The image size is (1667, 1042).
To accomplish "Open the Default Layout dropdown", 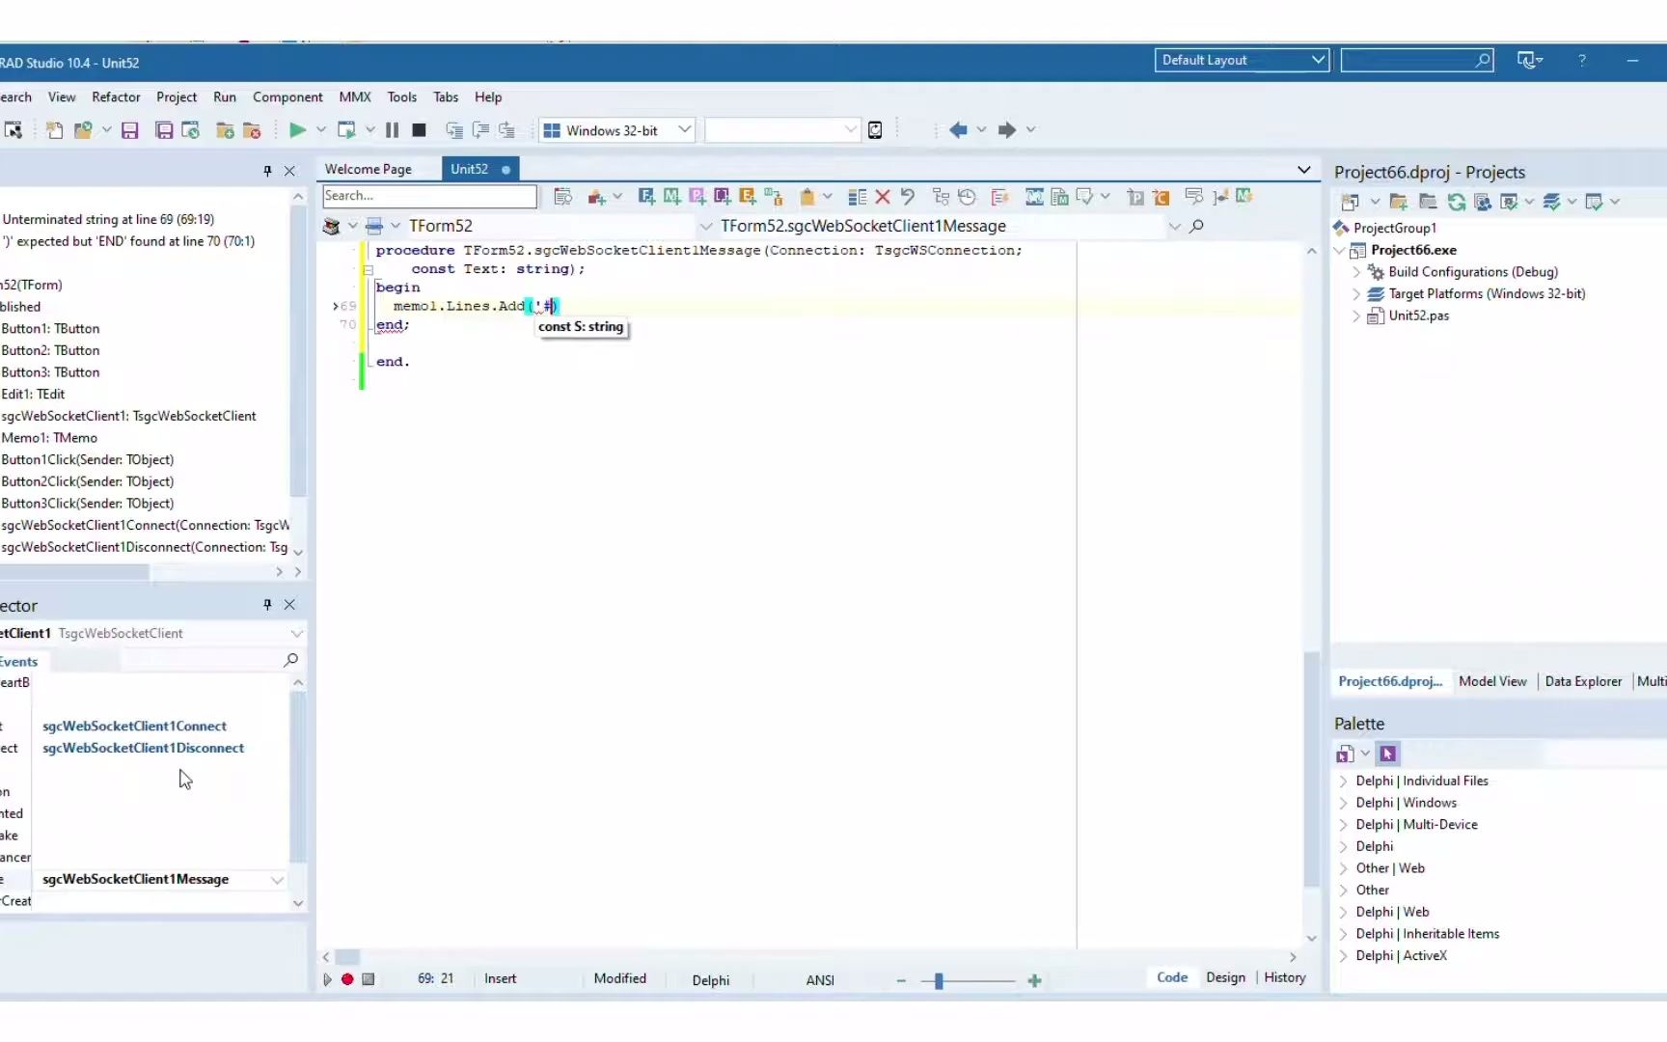I will click(1242, 60).
